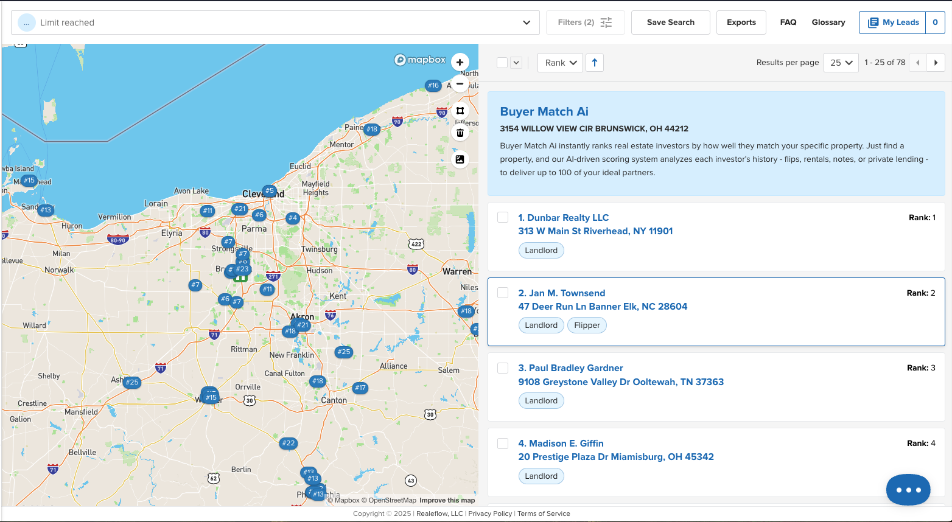Select map marker #11 near Avon Lake
This screenshot has height=522, width=952.
point(208,211)
